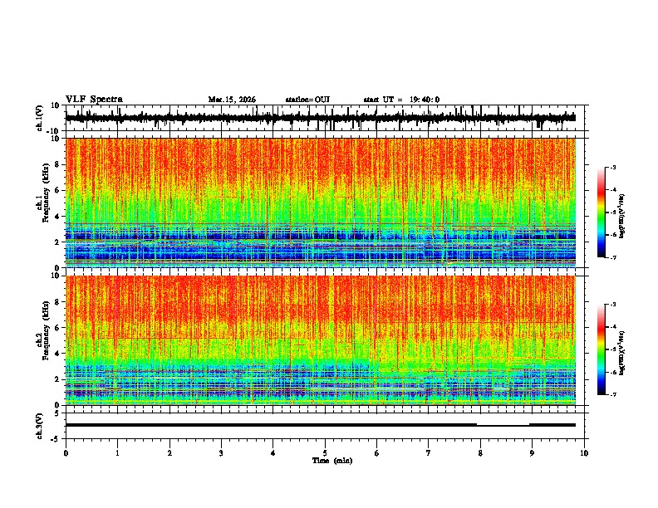Click the ch.1 colorbar unit label
This screenshot has height=508, width=658.
tap(621, 216)
